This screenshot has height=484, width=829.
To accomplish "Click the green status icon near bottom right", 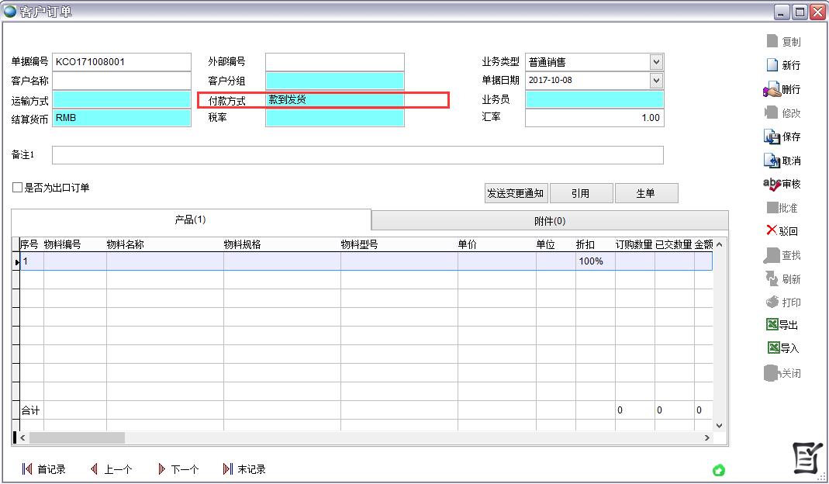I will click(718, 470).
